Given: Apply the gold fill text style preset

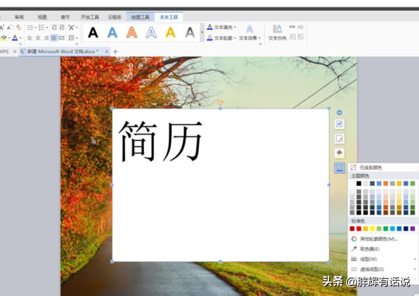Looking at the screenshot, I should [x=170, y=33].
